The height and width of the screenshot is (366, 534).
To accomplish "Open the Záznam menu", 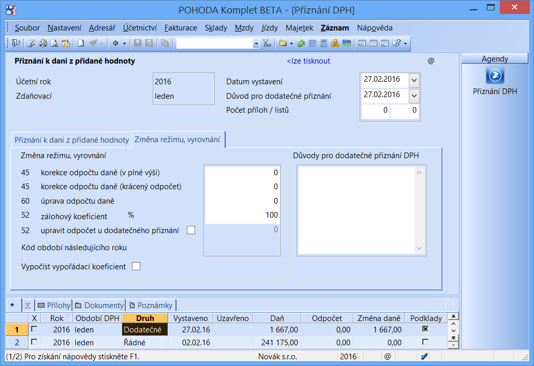I will point(335,28).
